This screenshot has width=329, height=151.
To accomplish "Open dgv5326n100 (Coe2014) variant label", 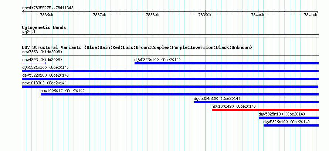I will pos(286,122).
